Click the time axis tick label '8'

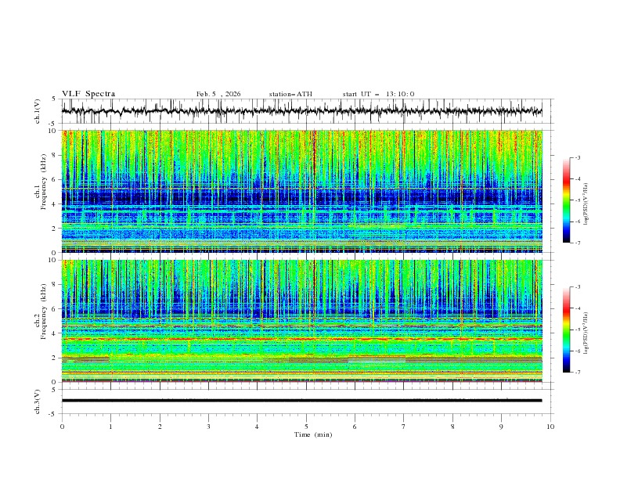452,427
